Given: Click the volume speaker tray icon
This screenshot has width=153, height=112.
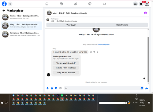Looking at the screenshot, I should [x=136, y=103].
